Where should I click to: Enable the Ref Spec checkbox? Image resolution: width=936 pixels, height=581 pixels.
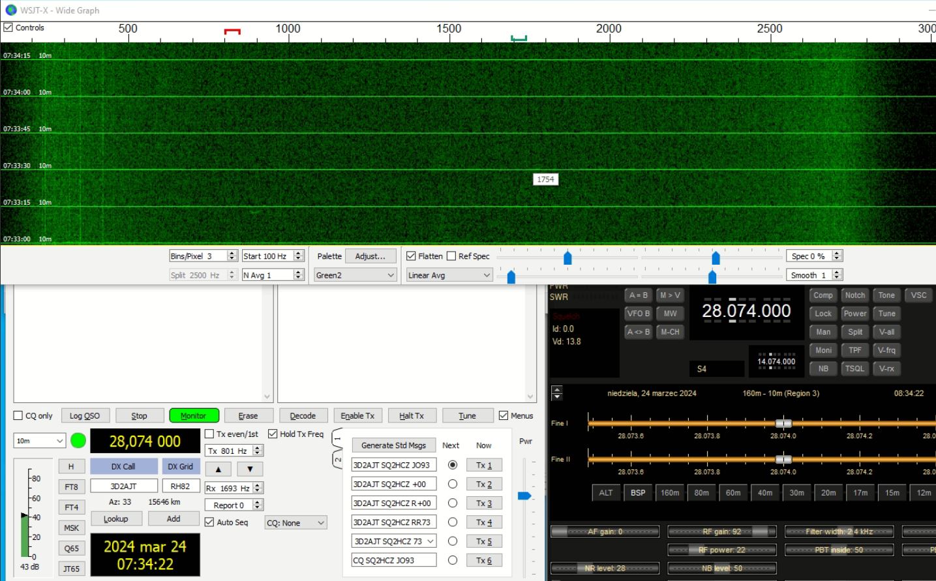pos(451,256)
